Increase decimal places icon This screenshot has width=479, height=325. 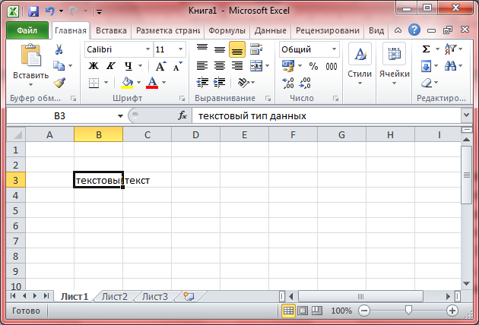[288, 83]
